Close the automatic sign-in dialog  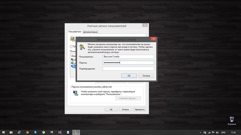coord(154,39)
